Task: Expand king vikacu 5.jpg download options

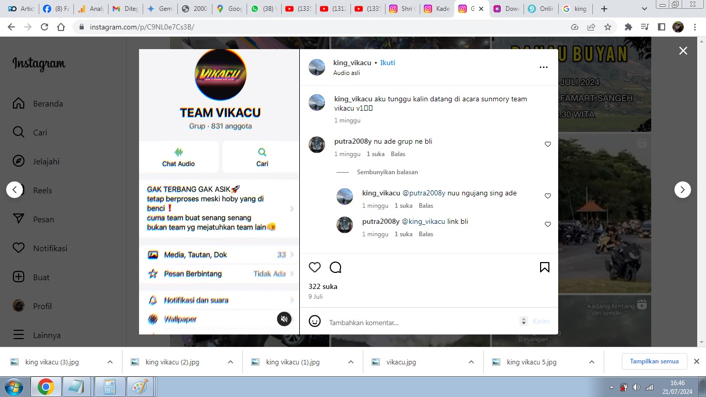Action: [x=591, y=362]
